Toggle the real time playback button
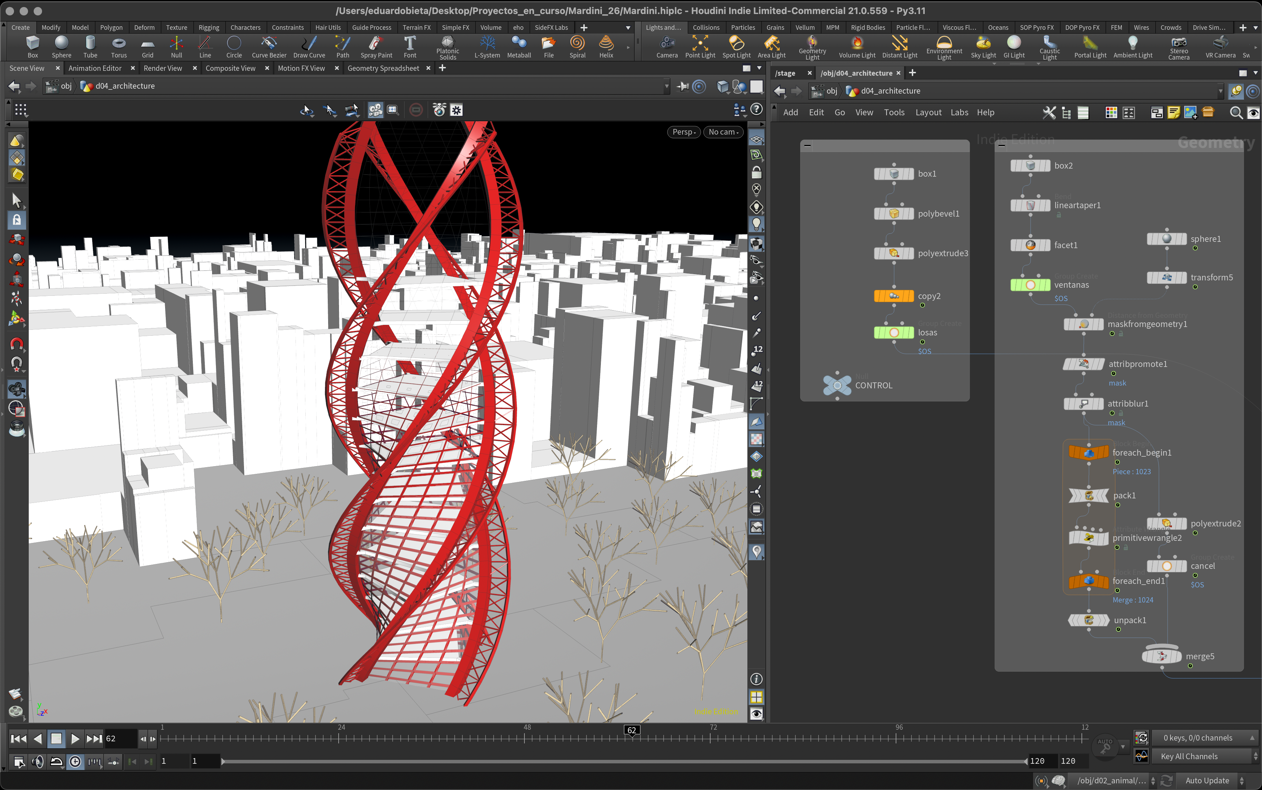Viewport: 1262px width, 790px height. pyautogui.click(x=75, y=762)
